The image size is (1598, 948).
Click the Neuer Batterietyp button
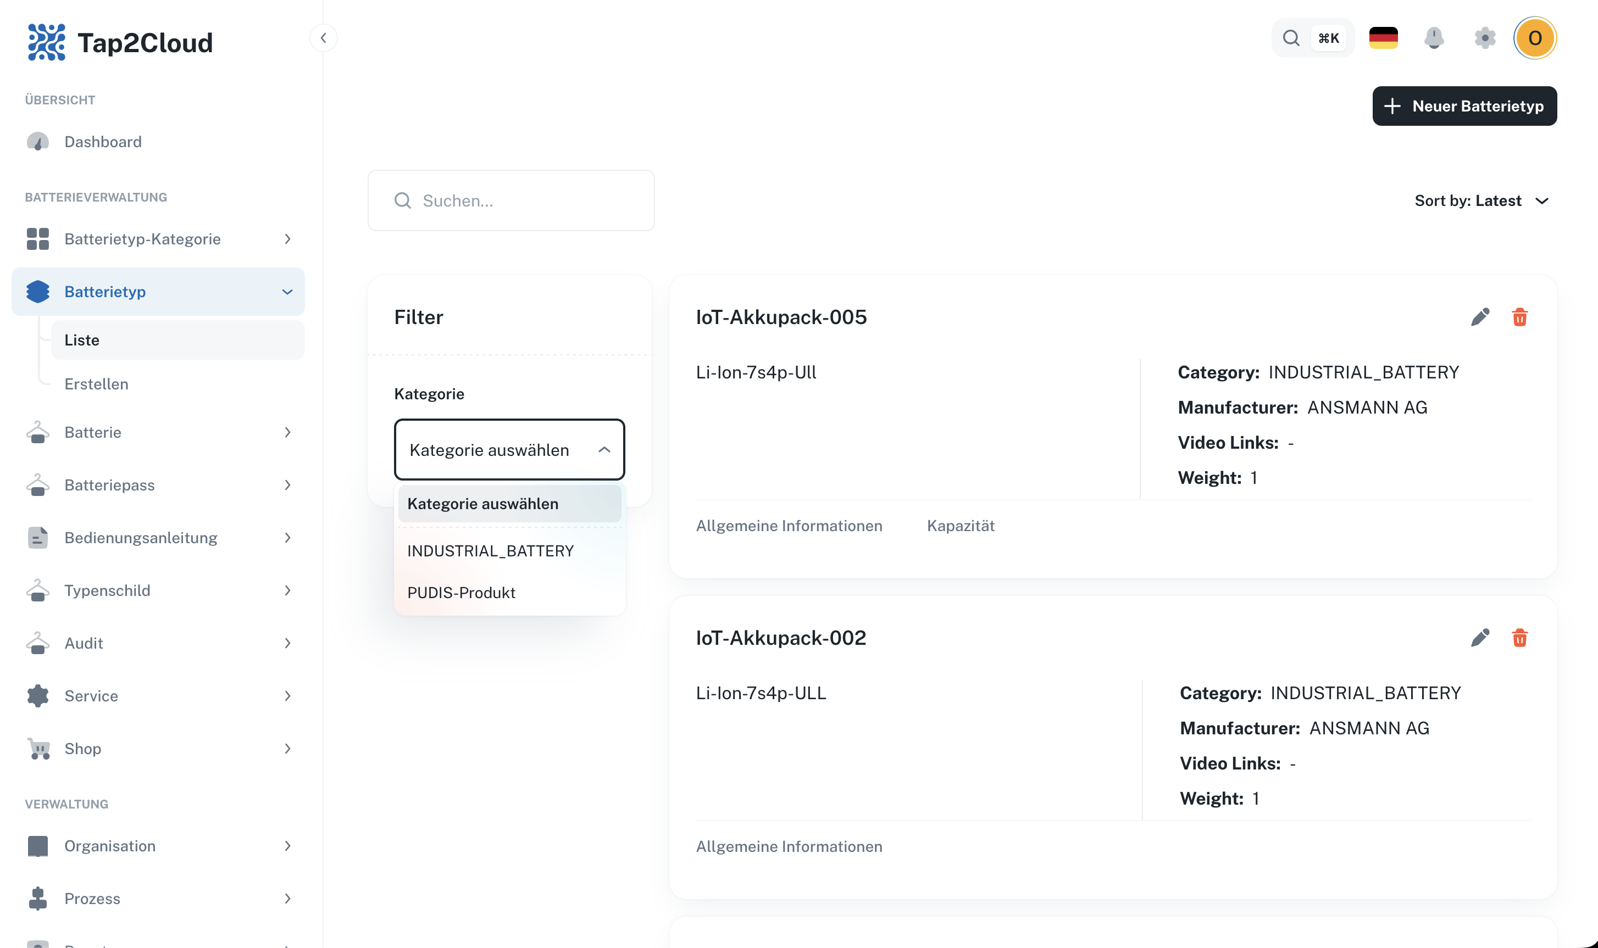coord(1464,106)
